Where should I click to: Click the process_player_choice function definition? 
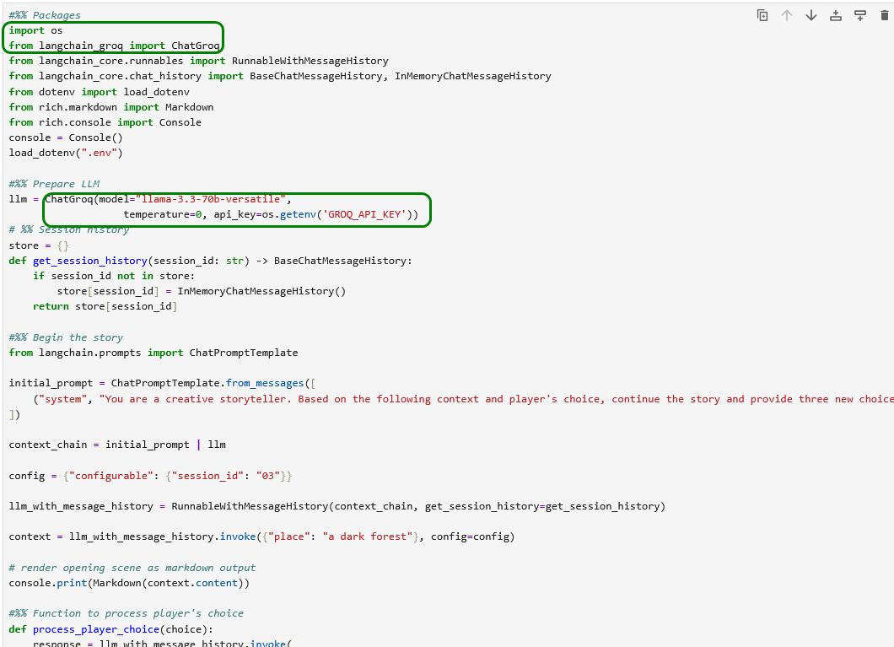click(95, 628)
